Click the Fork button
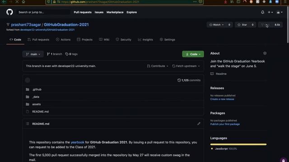The height and width of the screenshot is (162, 289). click(x=265, y=25)
